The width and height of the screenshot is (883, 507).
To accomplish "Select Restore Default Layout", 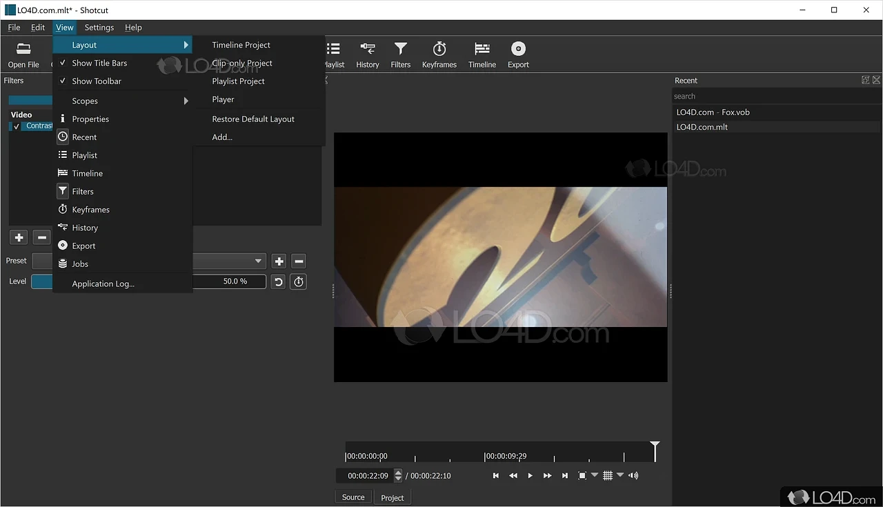I will point(252,119).
